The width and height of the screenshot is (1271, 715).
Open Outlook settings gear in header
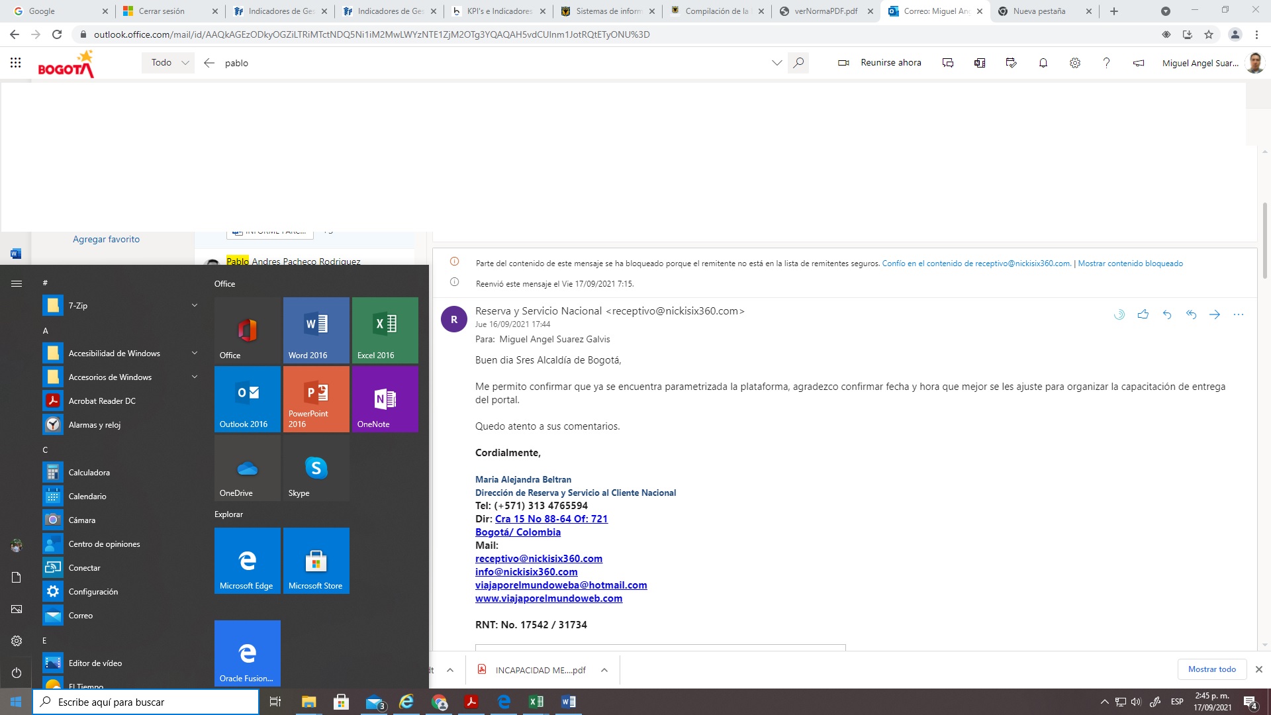coord(1075,63)
